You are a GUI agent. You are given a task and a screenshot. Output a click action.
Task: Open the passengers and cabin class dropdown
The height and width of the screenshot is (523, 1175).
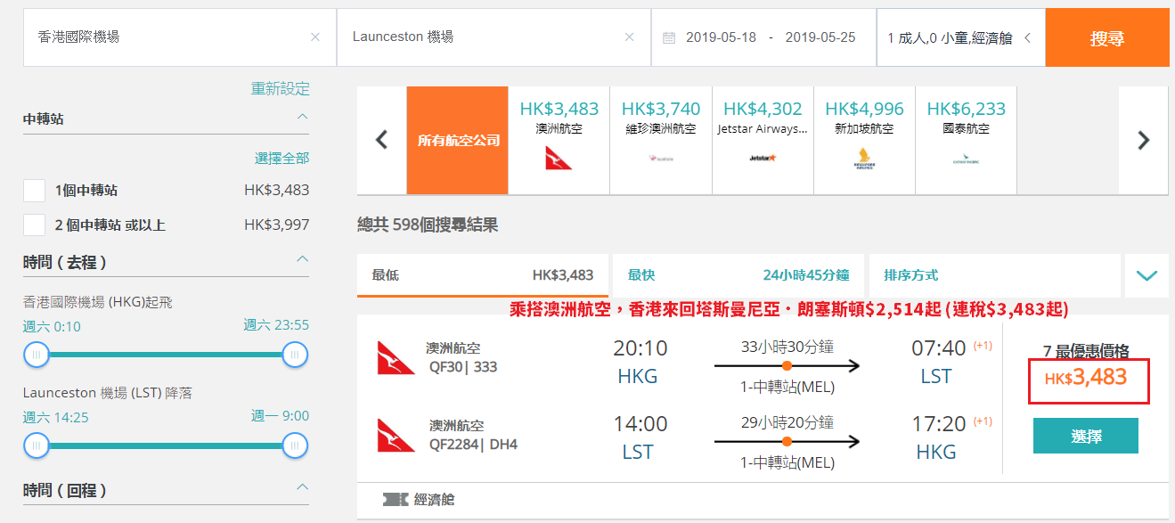pos(960,37)
